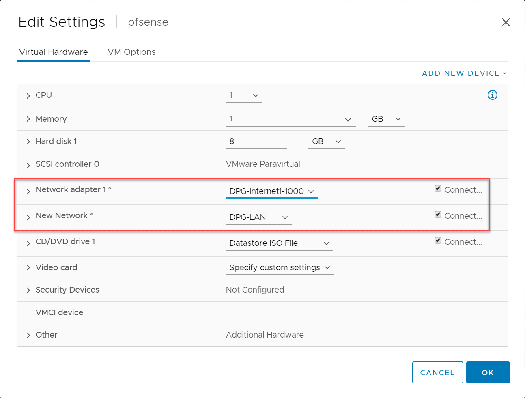
Task: Expand the Video card section
Action: [28, 267]
